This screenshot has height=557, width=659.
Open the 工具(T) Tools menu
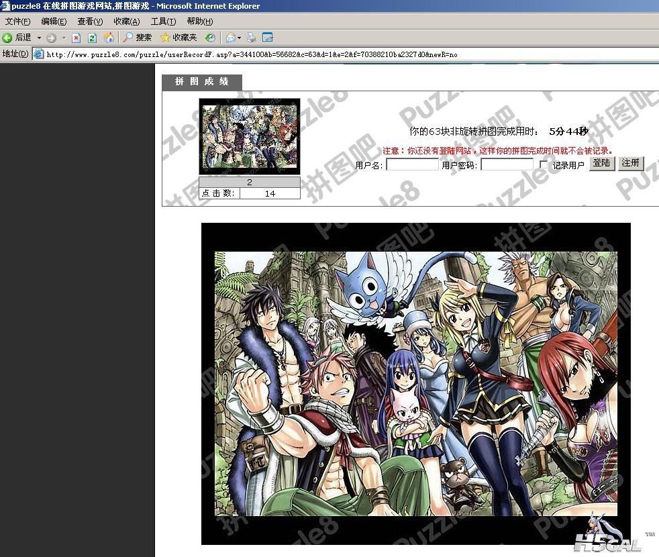[x=163, y=21]
